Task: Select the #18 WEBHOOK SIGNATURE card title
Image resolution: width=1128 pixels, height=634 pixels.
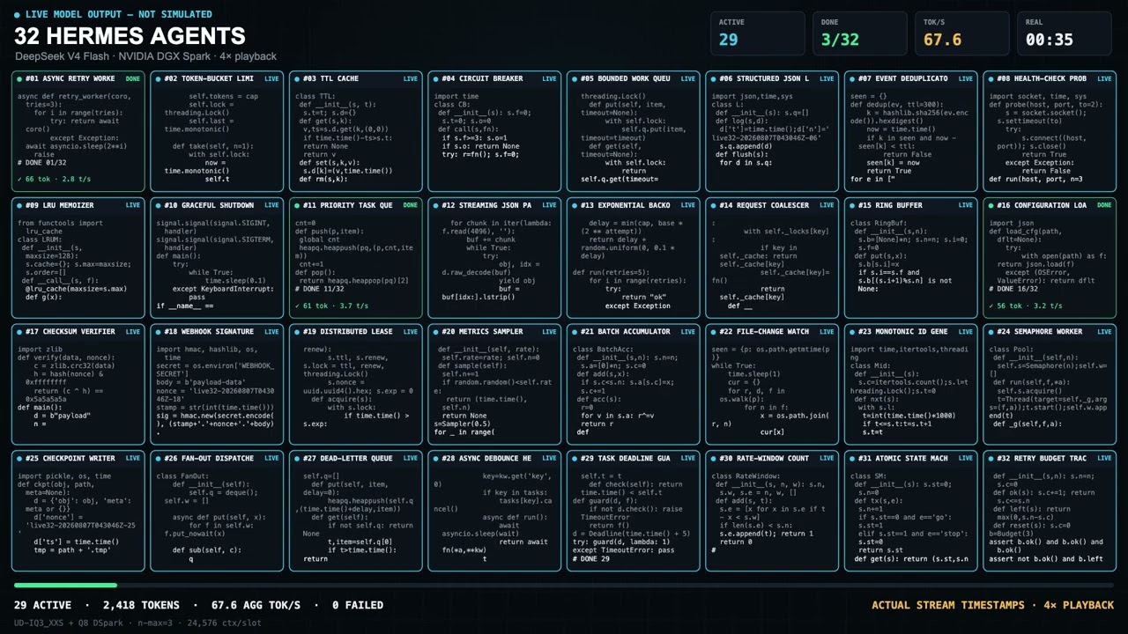Action: tap(209, 332)
